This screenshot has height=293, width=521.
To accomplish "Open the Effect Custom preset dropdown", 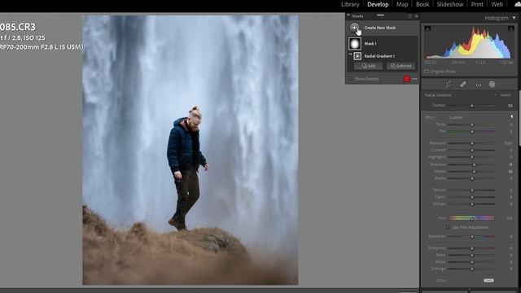I will (x=458, y=117).
